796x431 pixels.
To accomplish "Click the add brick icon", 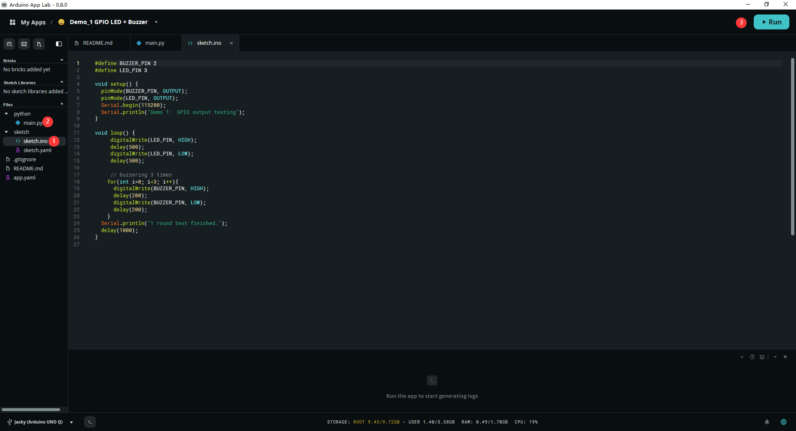I will coord(9,44).
